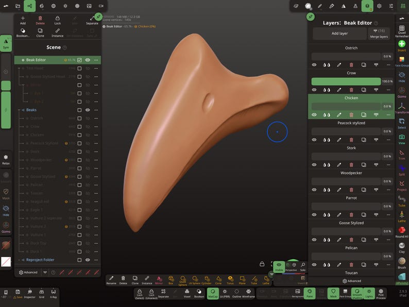The width and height of the screenshot is (409, 307).
Task: Tick the Beaks folder checkbox
Action: pyautogui.click(x=79, y=110)
